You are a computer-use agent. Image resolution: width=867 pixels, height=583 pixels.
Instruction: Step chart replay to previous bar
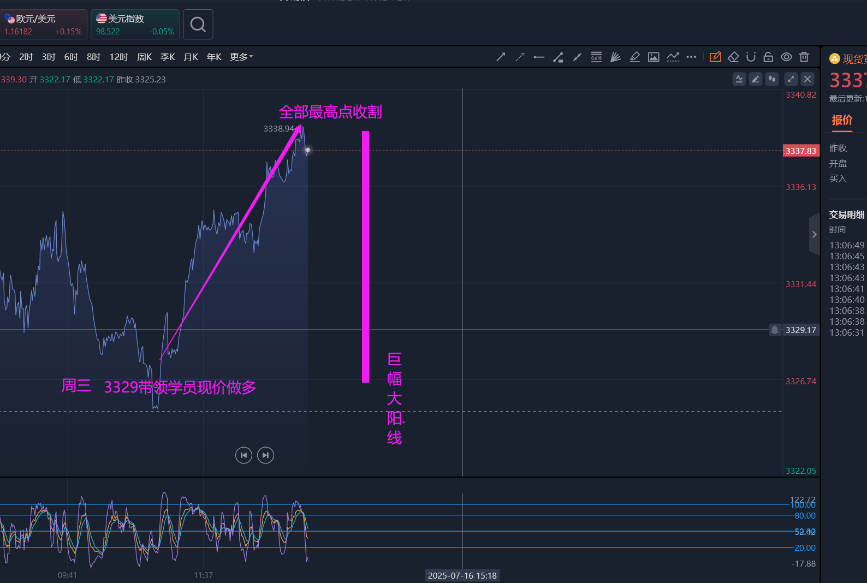click(244, 455)
